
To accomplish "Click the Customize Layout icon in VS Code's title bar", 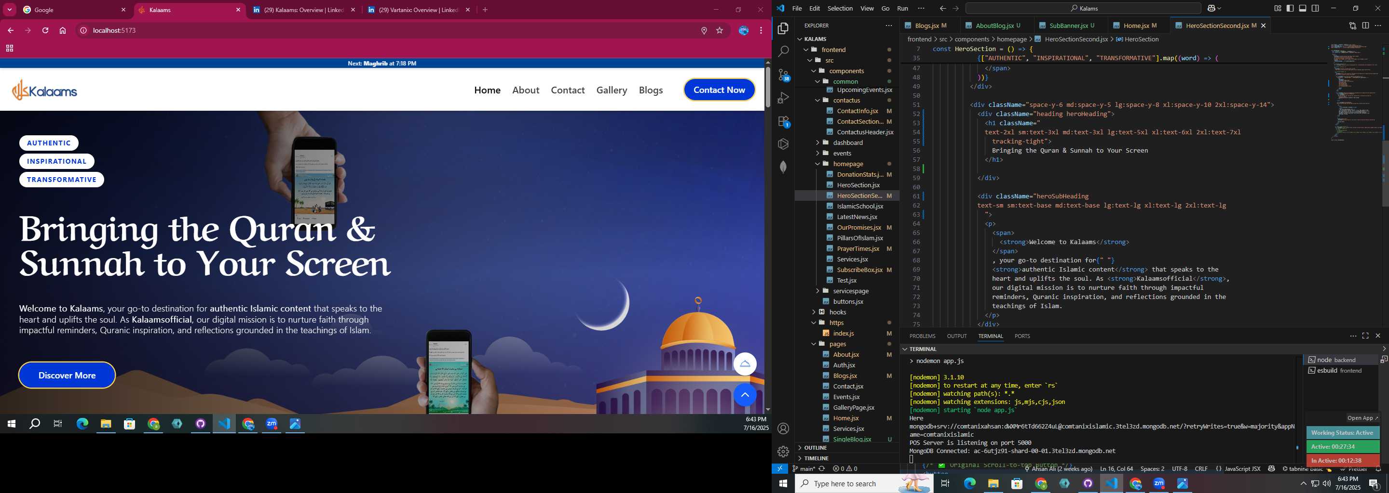I will pos(1278,8).
